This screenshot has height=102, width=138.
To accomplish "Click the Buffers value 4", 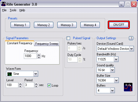I will pyautogui.click(x=98, y=91).
